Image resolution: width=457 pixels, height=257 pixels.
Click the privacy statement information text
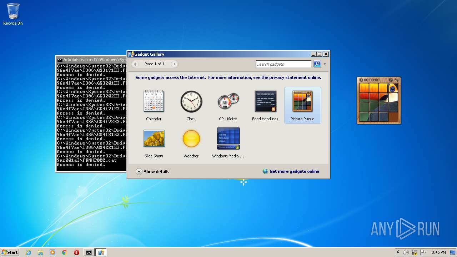pyautogui.click(x=228, y=77)
